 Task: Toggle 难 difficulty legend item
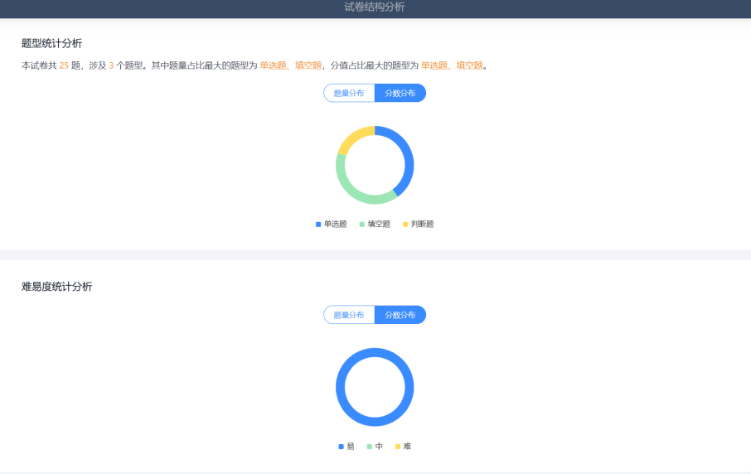coord(404,446)
